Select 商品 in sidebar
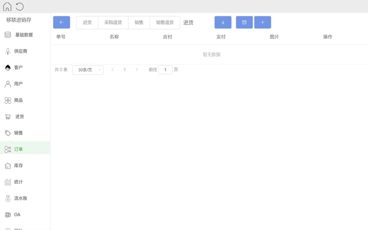 pyautogui.click(x=18, y=100)
